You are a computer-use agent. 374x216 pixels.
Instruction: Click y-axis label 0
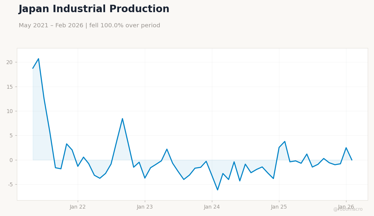(11, 160)
